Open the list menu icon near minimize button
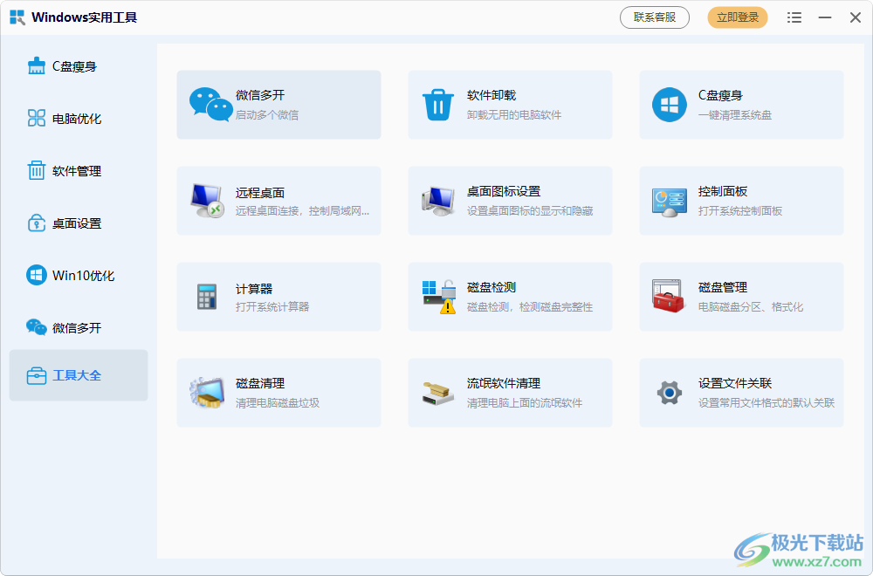Image resolution: width=873 pixels, height=576 pixels. (794, 17)
